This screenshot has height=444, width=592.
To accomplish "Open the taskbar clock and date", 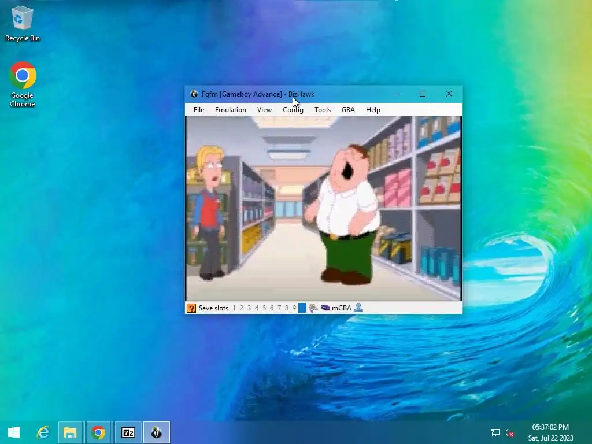I will (x=550, y=432).
